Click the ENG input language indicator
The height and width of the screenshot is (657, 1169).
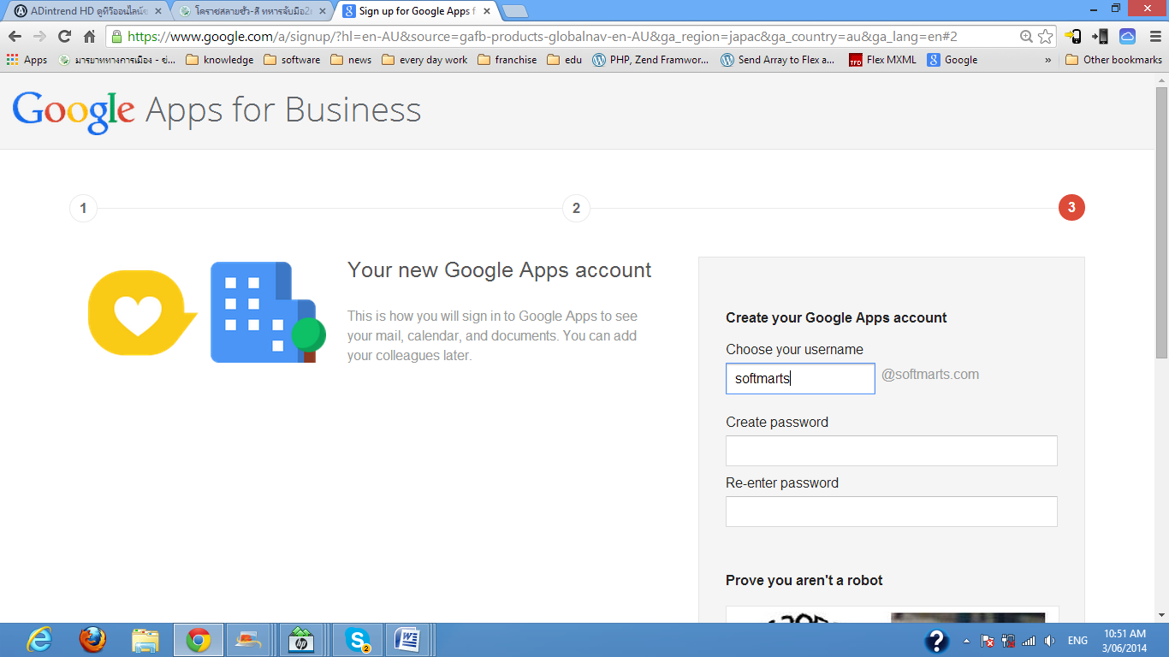point(1077,641)
